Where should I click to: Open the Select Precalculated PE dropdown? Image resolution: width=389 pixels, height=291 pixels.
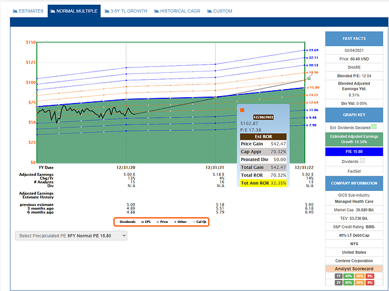click(x=71, y=236)
